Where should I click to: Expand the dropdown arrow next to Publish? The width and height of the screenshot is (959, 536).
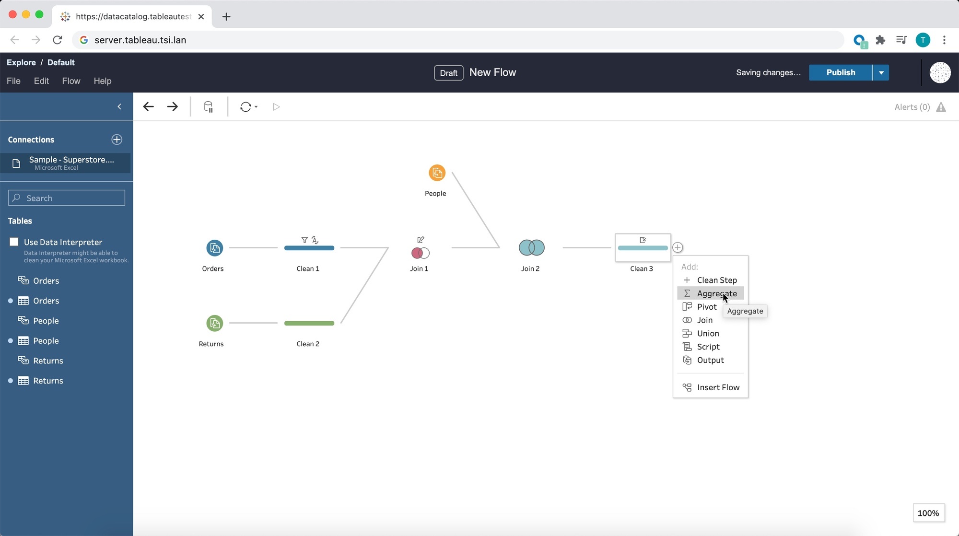click(881, 72)
